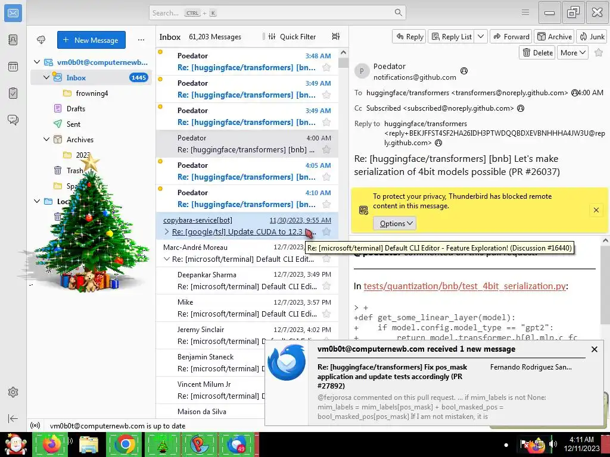
Task: Click Get Messages cloud icon
Action: (41, 40)
